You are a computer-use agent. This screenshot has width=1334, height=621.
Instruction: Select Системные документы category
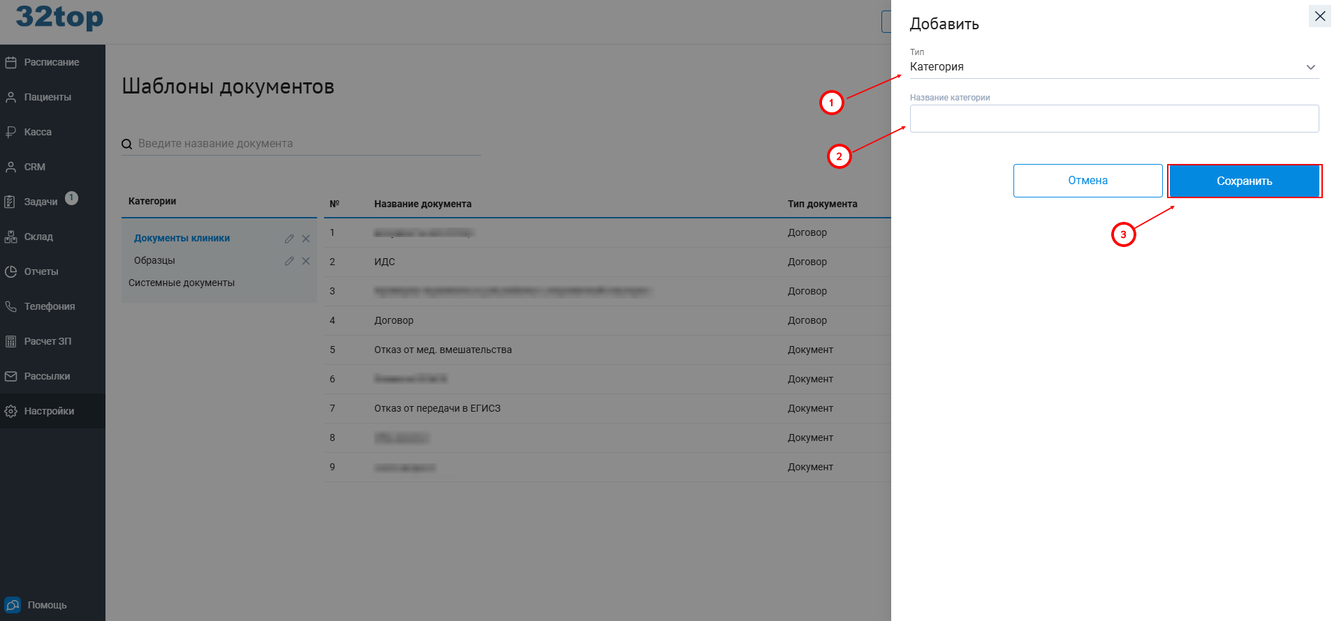coord(182,283)
